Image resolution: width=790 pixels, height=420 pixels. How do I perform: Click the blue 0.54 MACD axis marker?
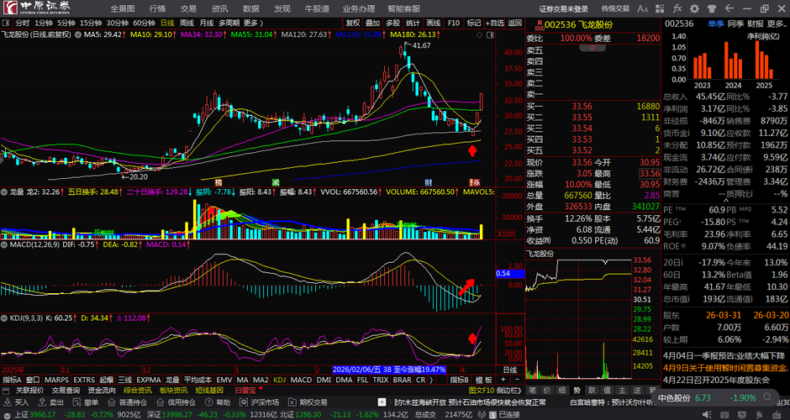pos(510,274)
